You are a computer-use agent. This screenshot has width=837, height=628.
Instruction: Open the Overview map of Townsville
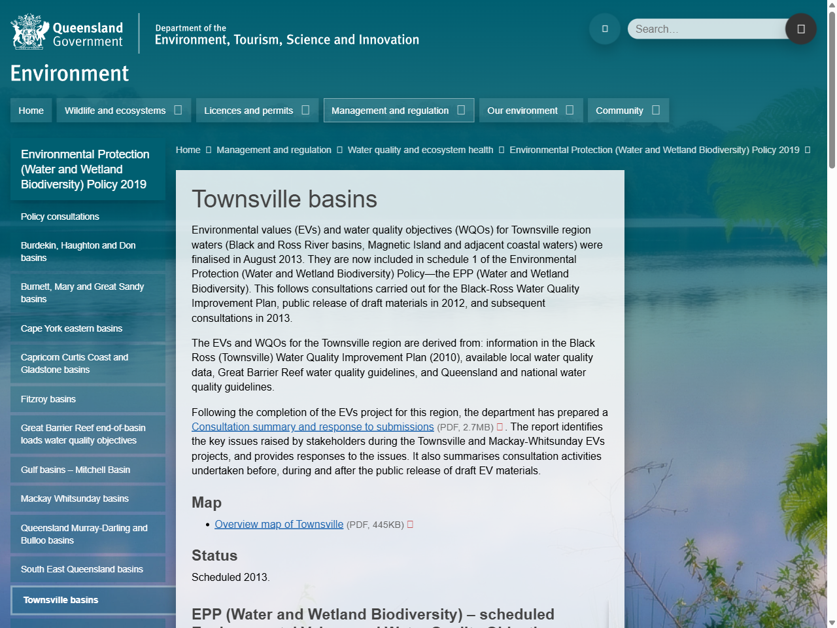tap(279, 524)
